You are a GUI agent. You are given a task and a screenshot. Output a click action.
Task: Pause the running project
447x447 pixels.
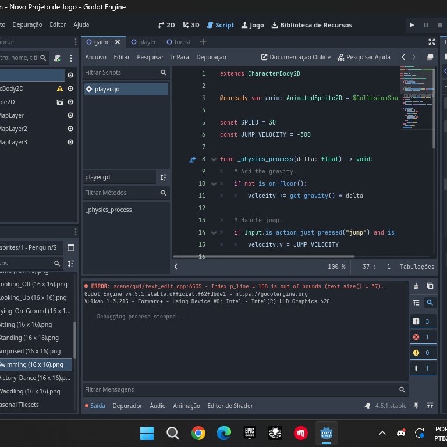tap(426, 25)
